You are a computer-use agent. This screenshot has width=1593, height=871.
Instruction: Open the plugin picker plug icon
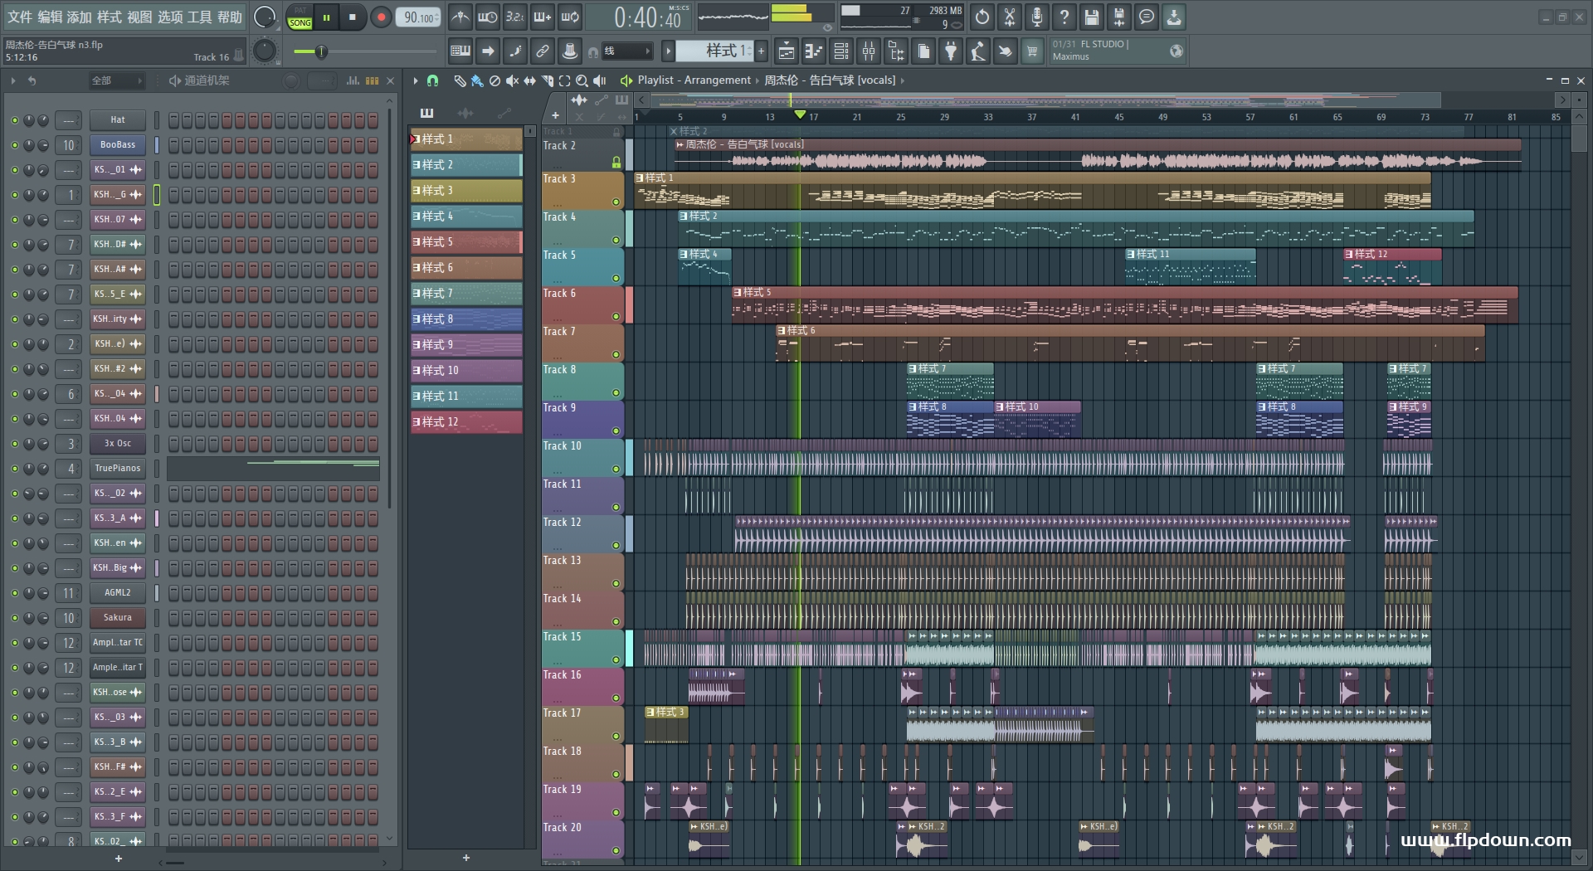951,51
